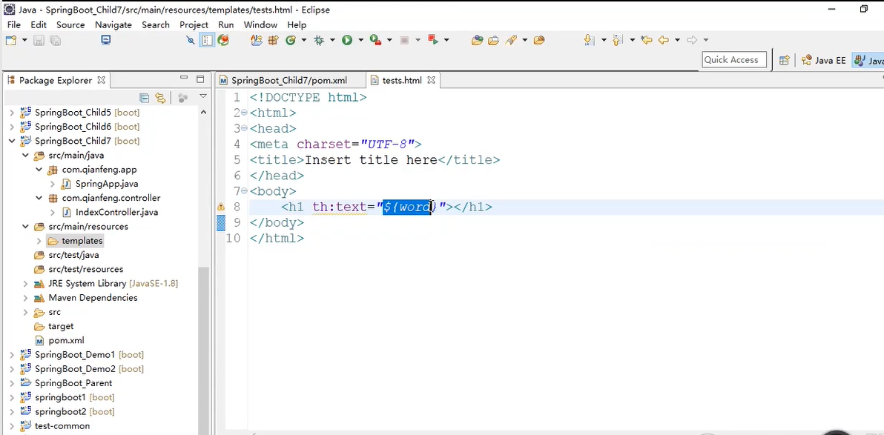The image size is (884, 435).
Task: Open the Navigate menu
Action: pos(113,24)
